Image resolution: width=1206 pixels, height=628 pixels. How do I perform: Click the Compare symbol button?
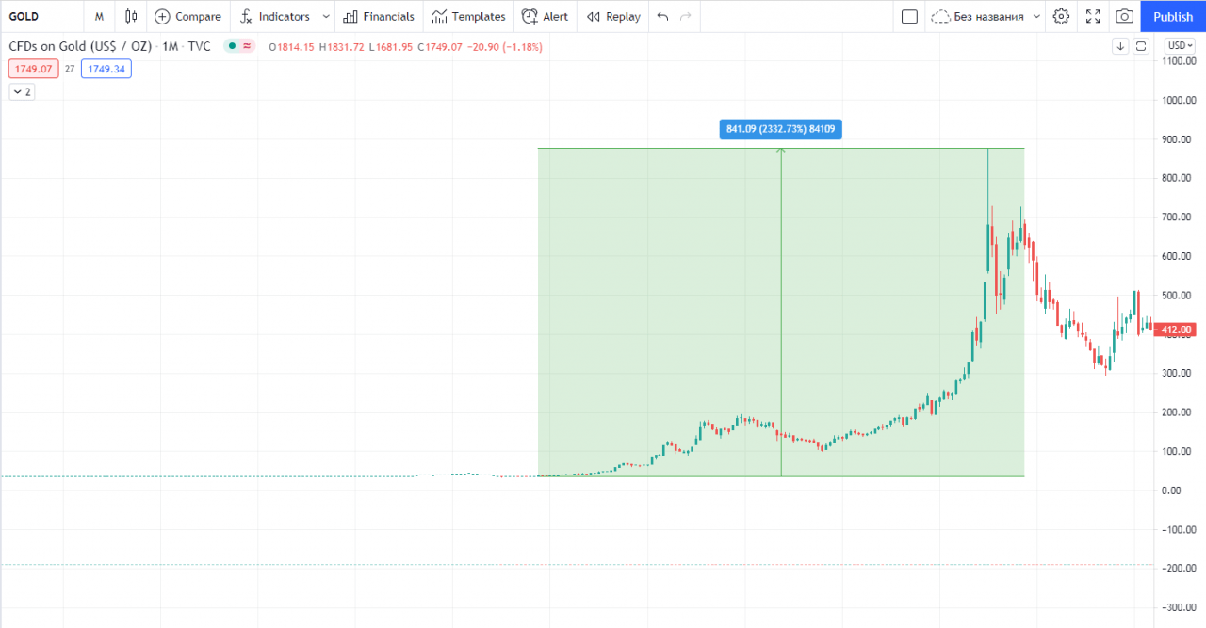click(x=187, y=16)
